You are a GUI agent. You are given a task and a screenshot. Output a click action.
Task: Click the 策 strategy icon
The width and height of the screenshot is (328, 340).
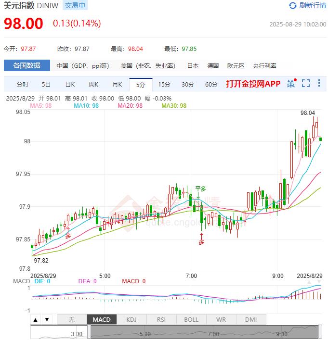tap(291, 84)
